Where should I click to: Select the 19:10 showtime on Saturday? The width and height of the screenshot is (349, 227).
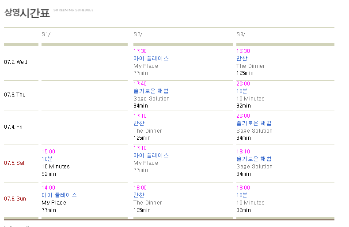pyautogui.click(x=243, y=152)
